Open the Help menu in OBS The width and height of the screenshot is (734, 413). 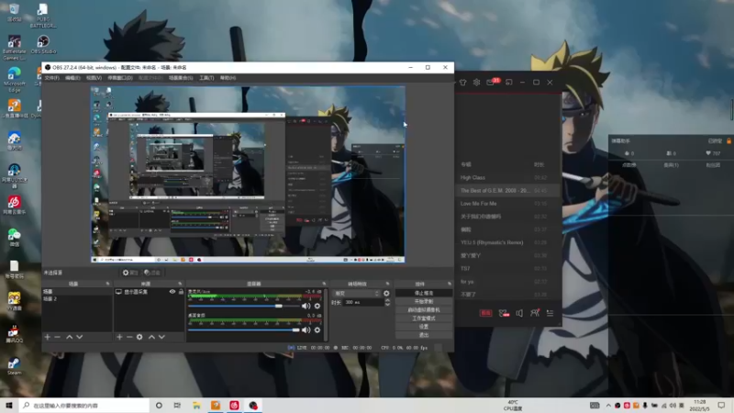pos(228,78)
